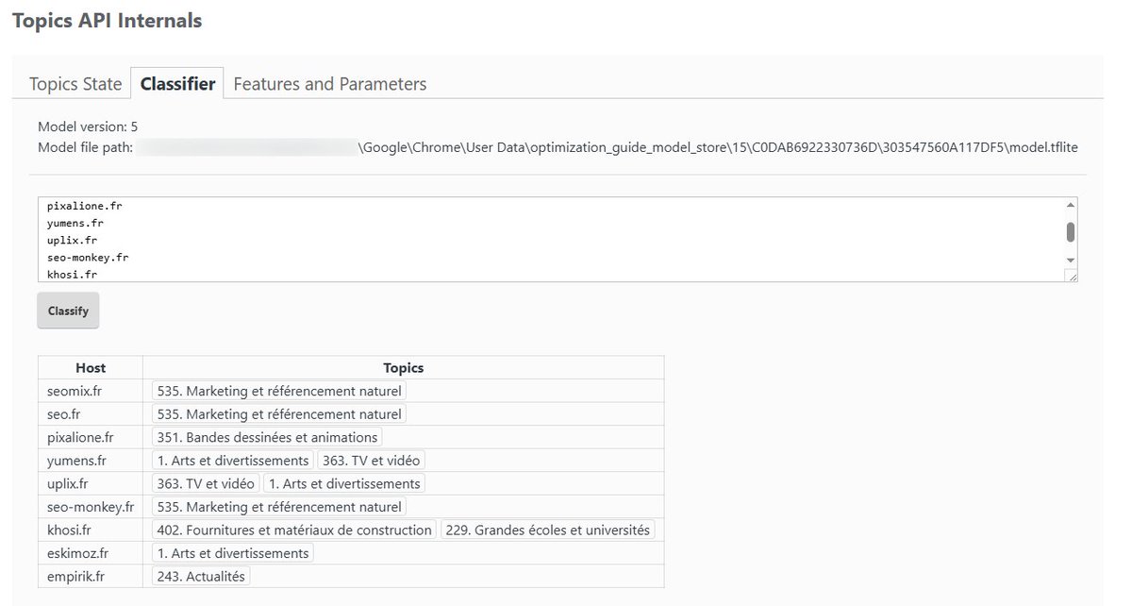Click uplix.fr line in the textarea
The image size is (1132, 606).
point(72,240)
